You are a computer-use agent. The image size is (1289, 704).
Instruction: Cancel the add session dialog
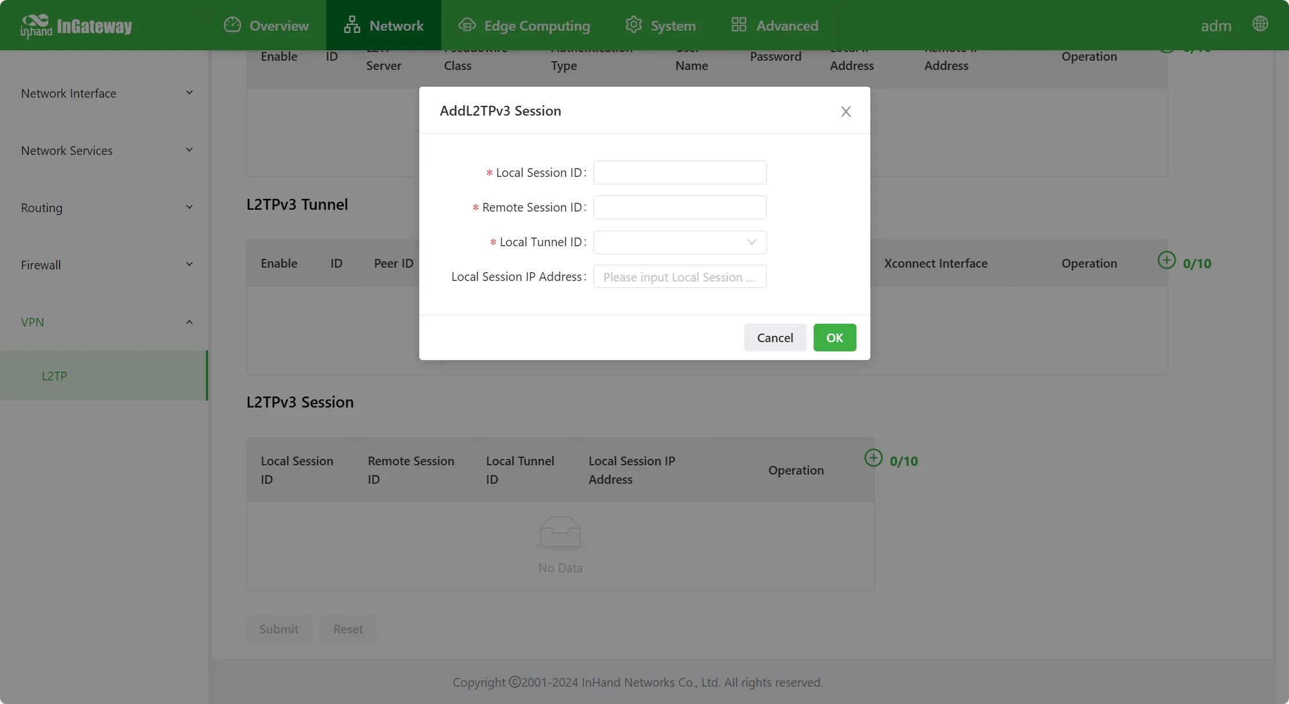click(x=775, y=338)
